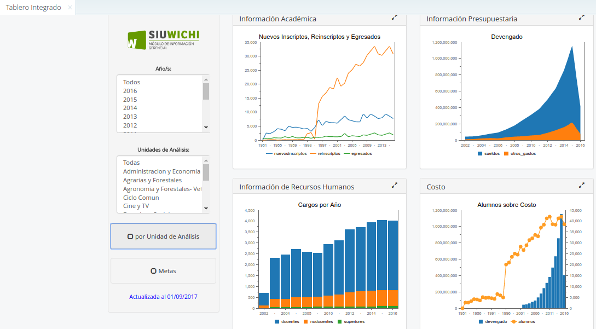Screen dimensions: 596x329
Task: Select the Tablero Integrado tab
Action: [33, 8]
